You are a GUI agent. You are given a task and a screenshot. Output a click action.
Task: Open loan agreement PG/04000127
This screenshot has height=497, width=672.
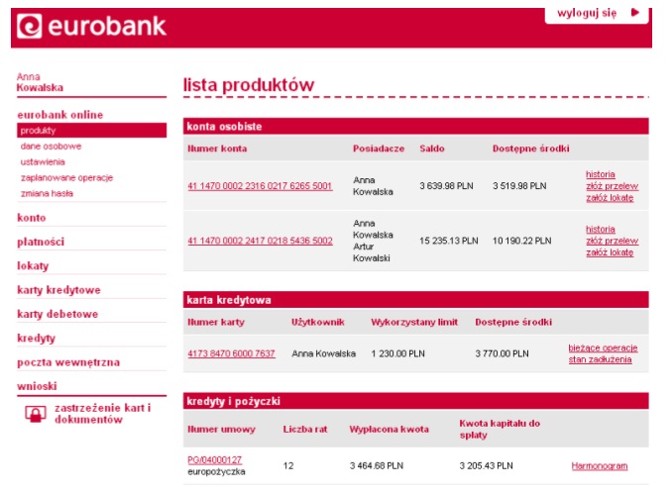(x=214, y=459)
